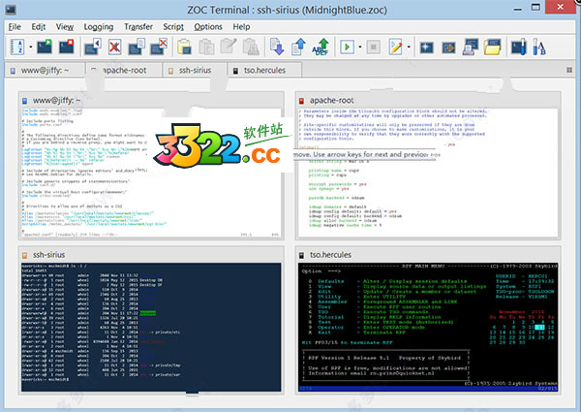Click the greyed clipboard copy pages icon
This screenshot has height=412, width=581.
[206, 48]
